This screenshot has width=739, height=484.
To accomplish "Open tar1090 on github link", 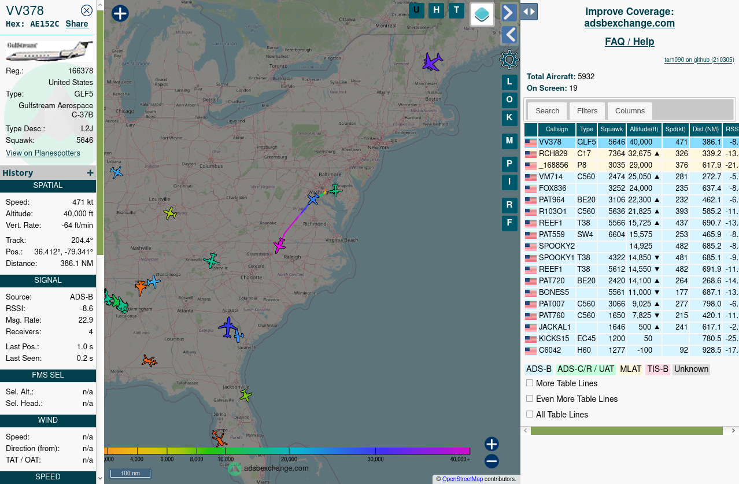I will pos(699,60).
